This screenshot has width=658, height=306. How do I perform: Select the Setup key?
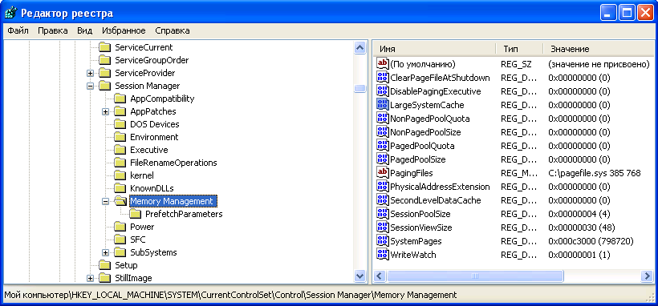(126, 265)
